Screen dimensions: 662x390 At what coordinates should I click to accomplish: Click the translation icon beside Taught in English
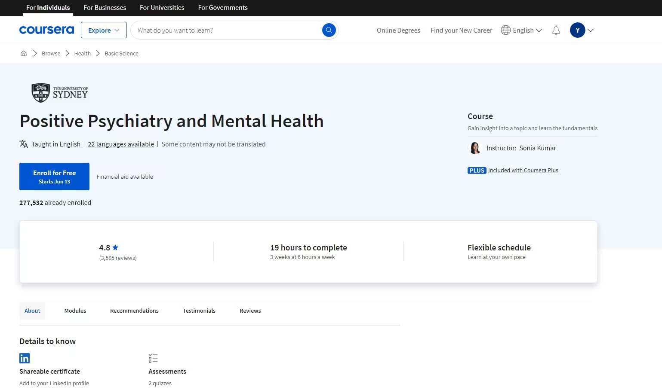pyautogui.click(x=24, y=144)
